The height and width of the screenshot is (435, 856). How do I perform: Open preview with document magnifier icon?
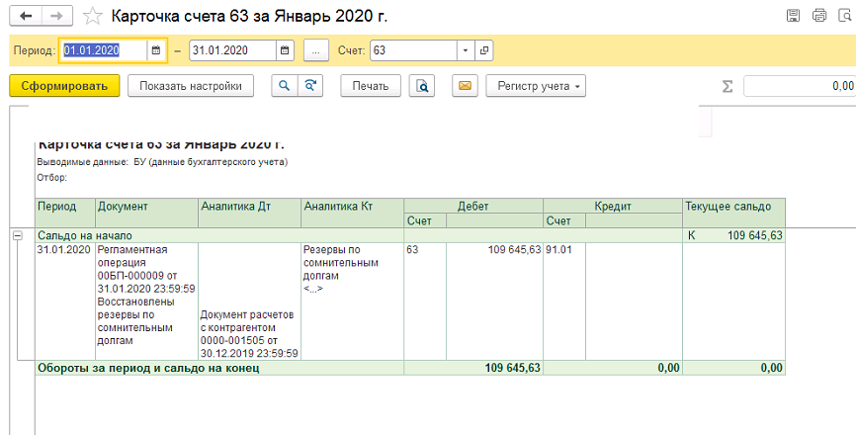(x=422, y=86)
